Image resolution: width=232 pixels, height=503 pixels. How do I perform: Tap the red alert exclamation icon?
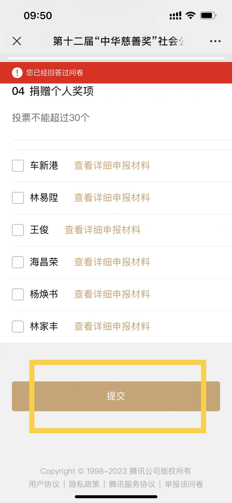(x=17, y=73)
